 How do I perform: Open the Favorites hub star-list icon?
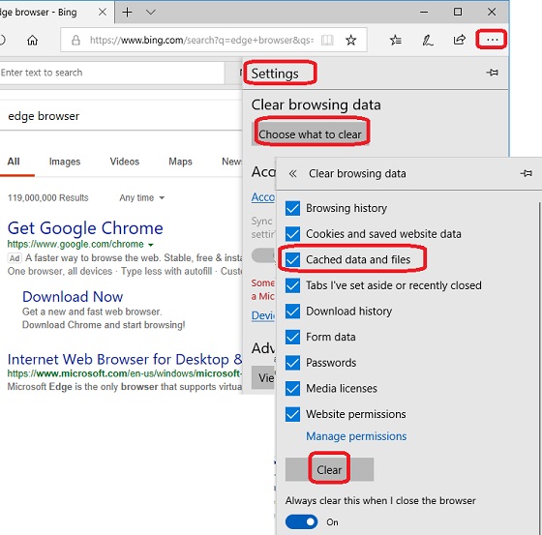pos(396,41)
